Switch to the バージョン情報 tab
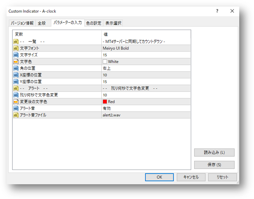This screenshot has width=254, height=199. click(22, 23)
